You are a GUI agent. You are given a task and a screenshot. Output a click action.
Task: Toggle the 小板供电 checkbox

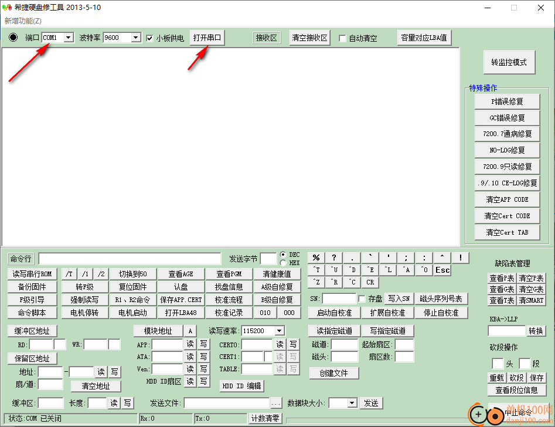[149, 38]
